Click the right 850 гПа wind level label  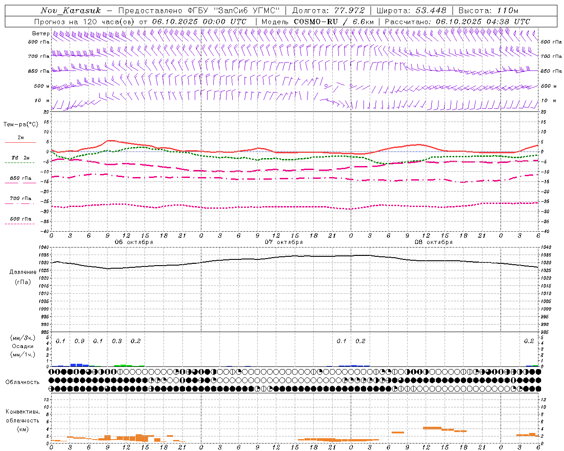point(551,71)
